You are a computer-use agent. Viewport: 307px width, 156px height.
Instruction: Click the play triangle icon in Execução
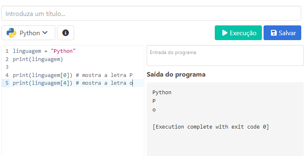coord(225,33)
